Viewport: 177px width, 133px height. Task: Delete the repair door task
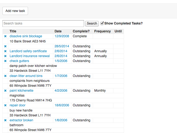click(5, 105)
